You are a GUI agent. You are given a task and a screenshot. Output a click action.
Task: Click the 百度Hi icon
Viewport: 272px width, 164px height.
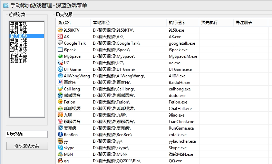click(x=60, y=82)
